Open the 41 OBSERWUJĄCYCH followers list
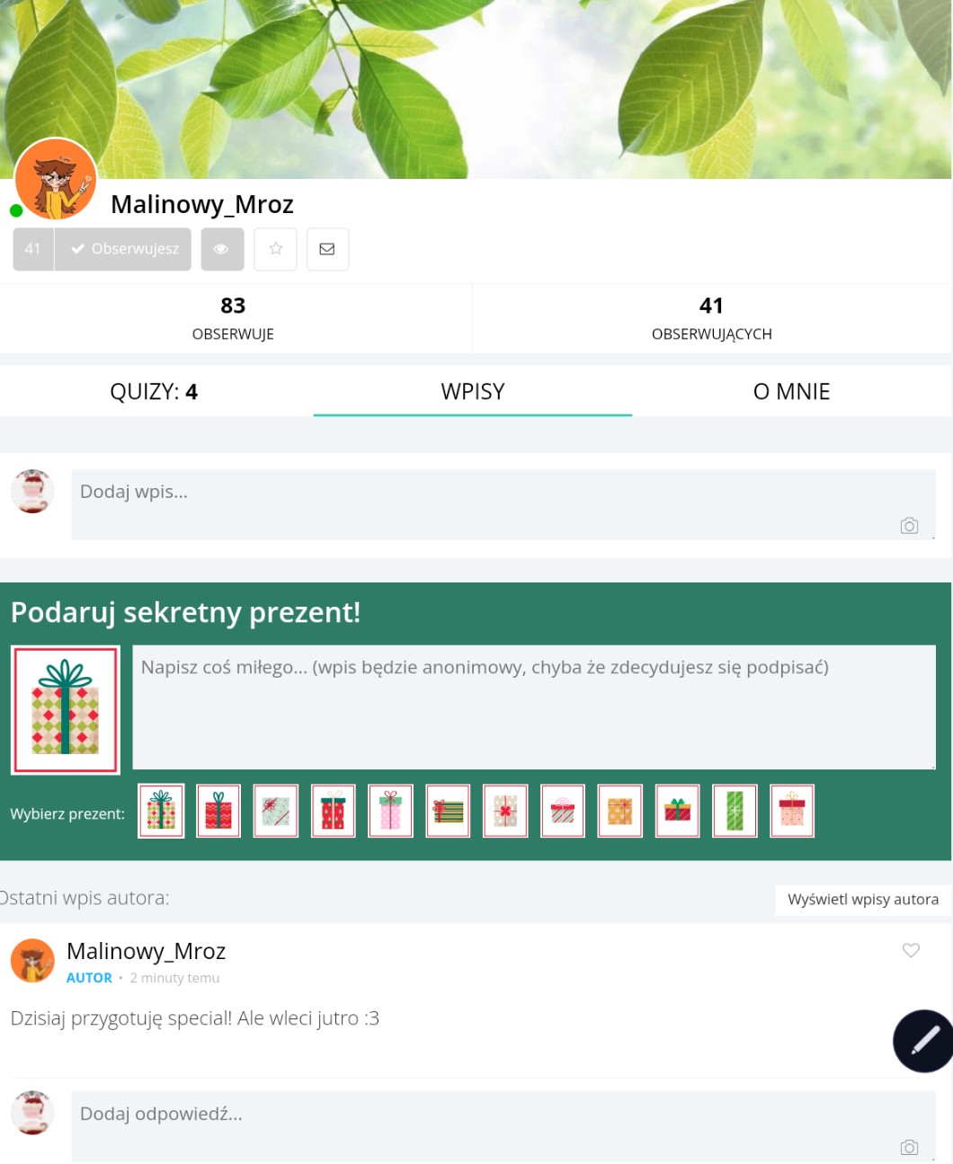The width and height of the screenshot is (953, 1164). coord(712,318)
